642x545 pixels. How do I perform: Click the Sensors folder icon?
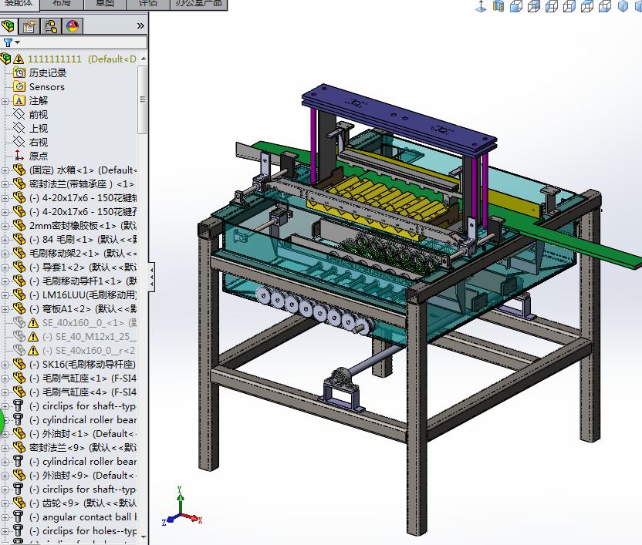pos(19,87)
